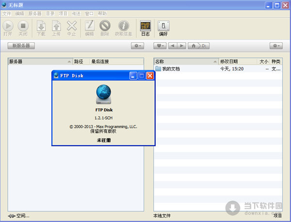Close the FTP Disk about dialog
Viewport: 291px width, 222px height.
pyautogui.click(x=150, y=76)
